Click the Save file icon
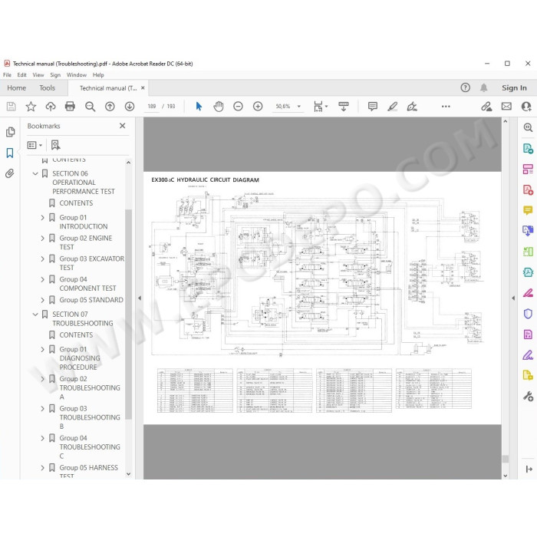This screenshot has height=537, width=537. pyautogui.click(x=11, y=107)
